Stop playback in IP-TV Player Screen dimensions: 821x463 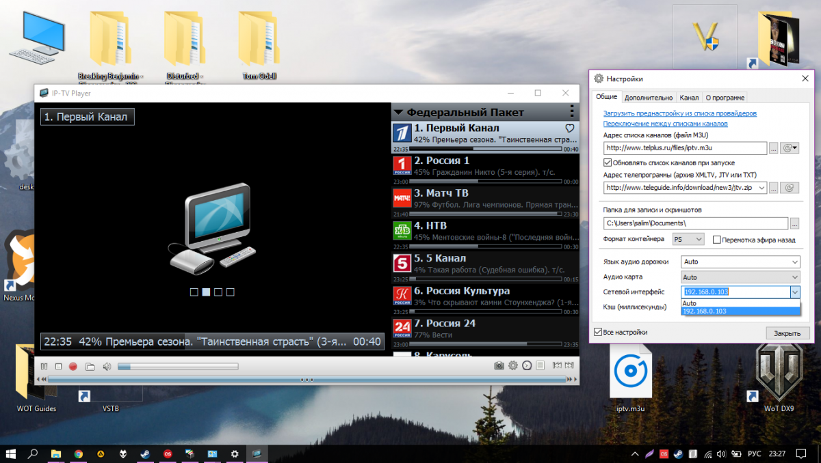(59, 367)
